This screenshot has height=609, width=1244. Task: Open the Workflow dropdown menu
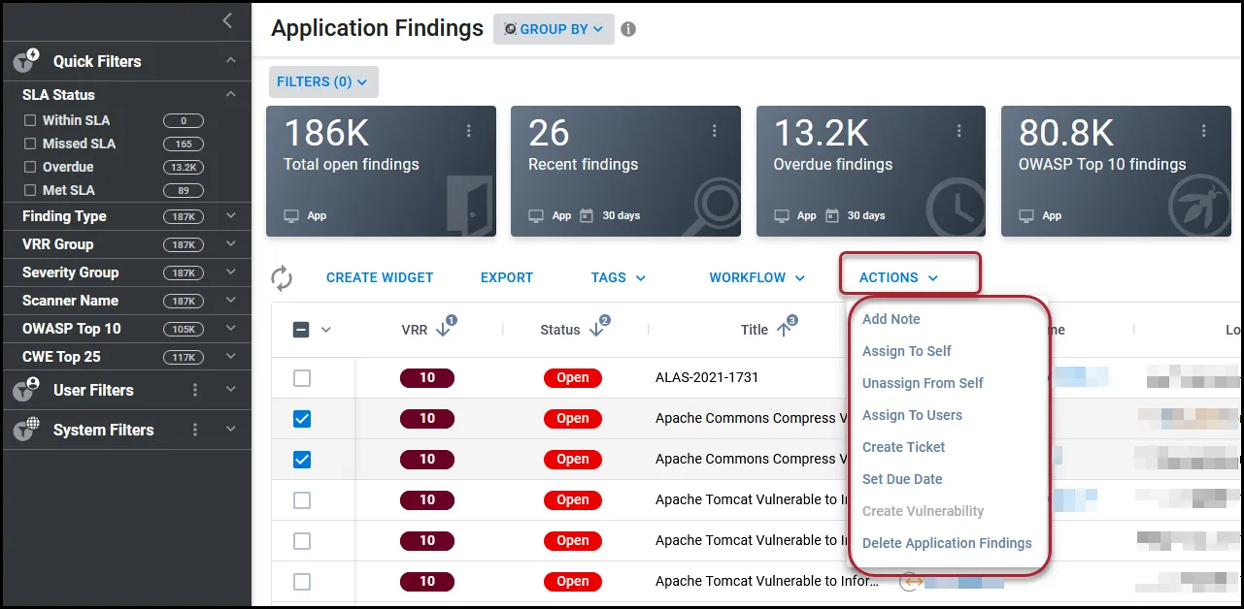[757, 277]
